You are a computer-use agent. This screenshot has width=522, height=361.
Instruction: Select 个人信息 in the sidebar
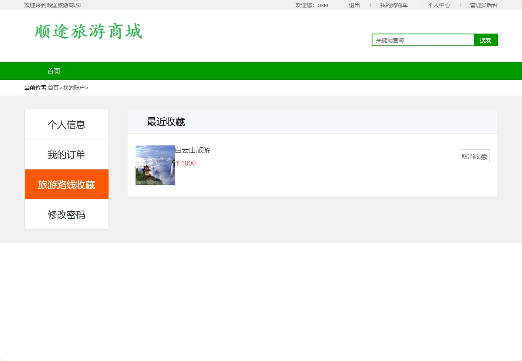[x=66, y=124]
